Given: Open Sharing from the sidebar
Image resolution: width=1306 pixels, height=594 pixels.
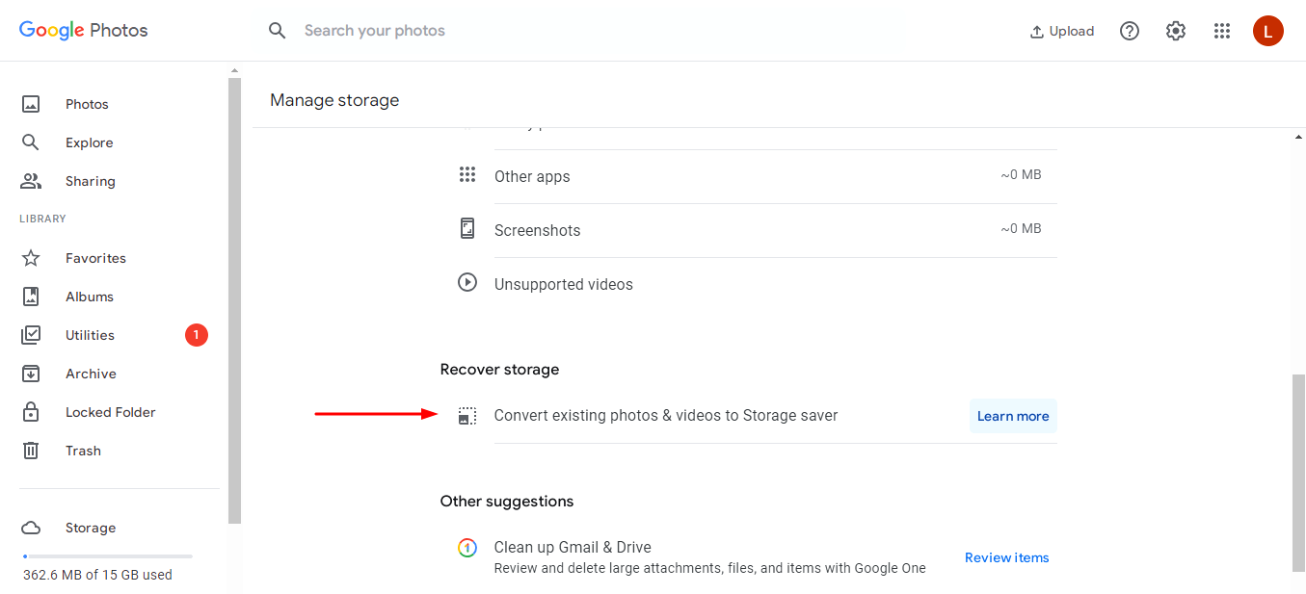Looking at the screenshot, I should 30,180.
